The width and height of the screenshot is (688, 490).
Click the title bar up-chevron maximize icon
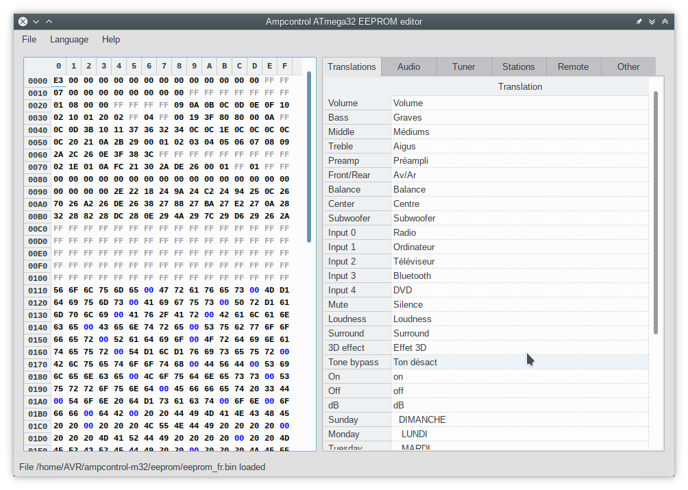[49, 21]
